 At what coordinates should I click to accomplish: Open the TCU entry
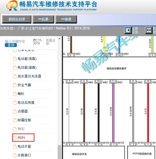(x=21, y=129)
